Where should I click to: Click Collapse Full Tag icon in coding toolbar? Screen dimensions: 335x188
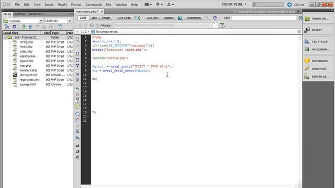[x=77, y=54]
